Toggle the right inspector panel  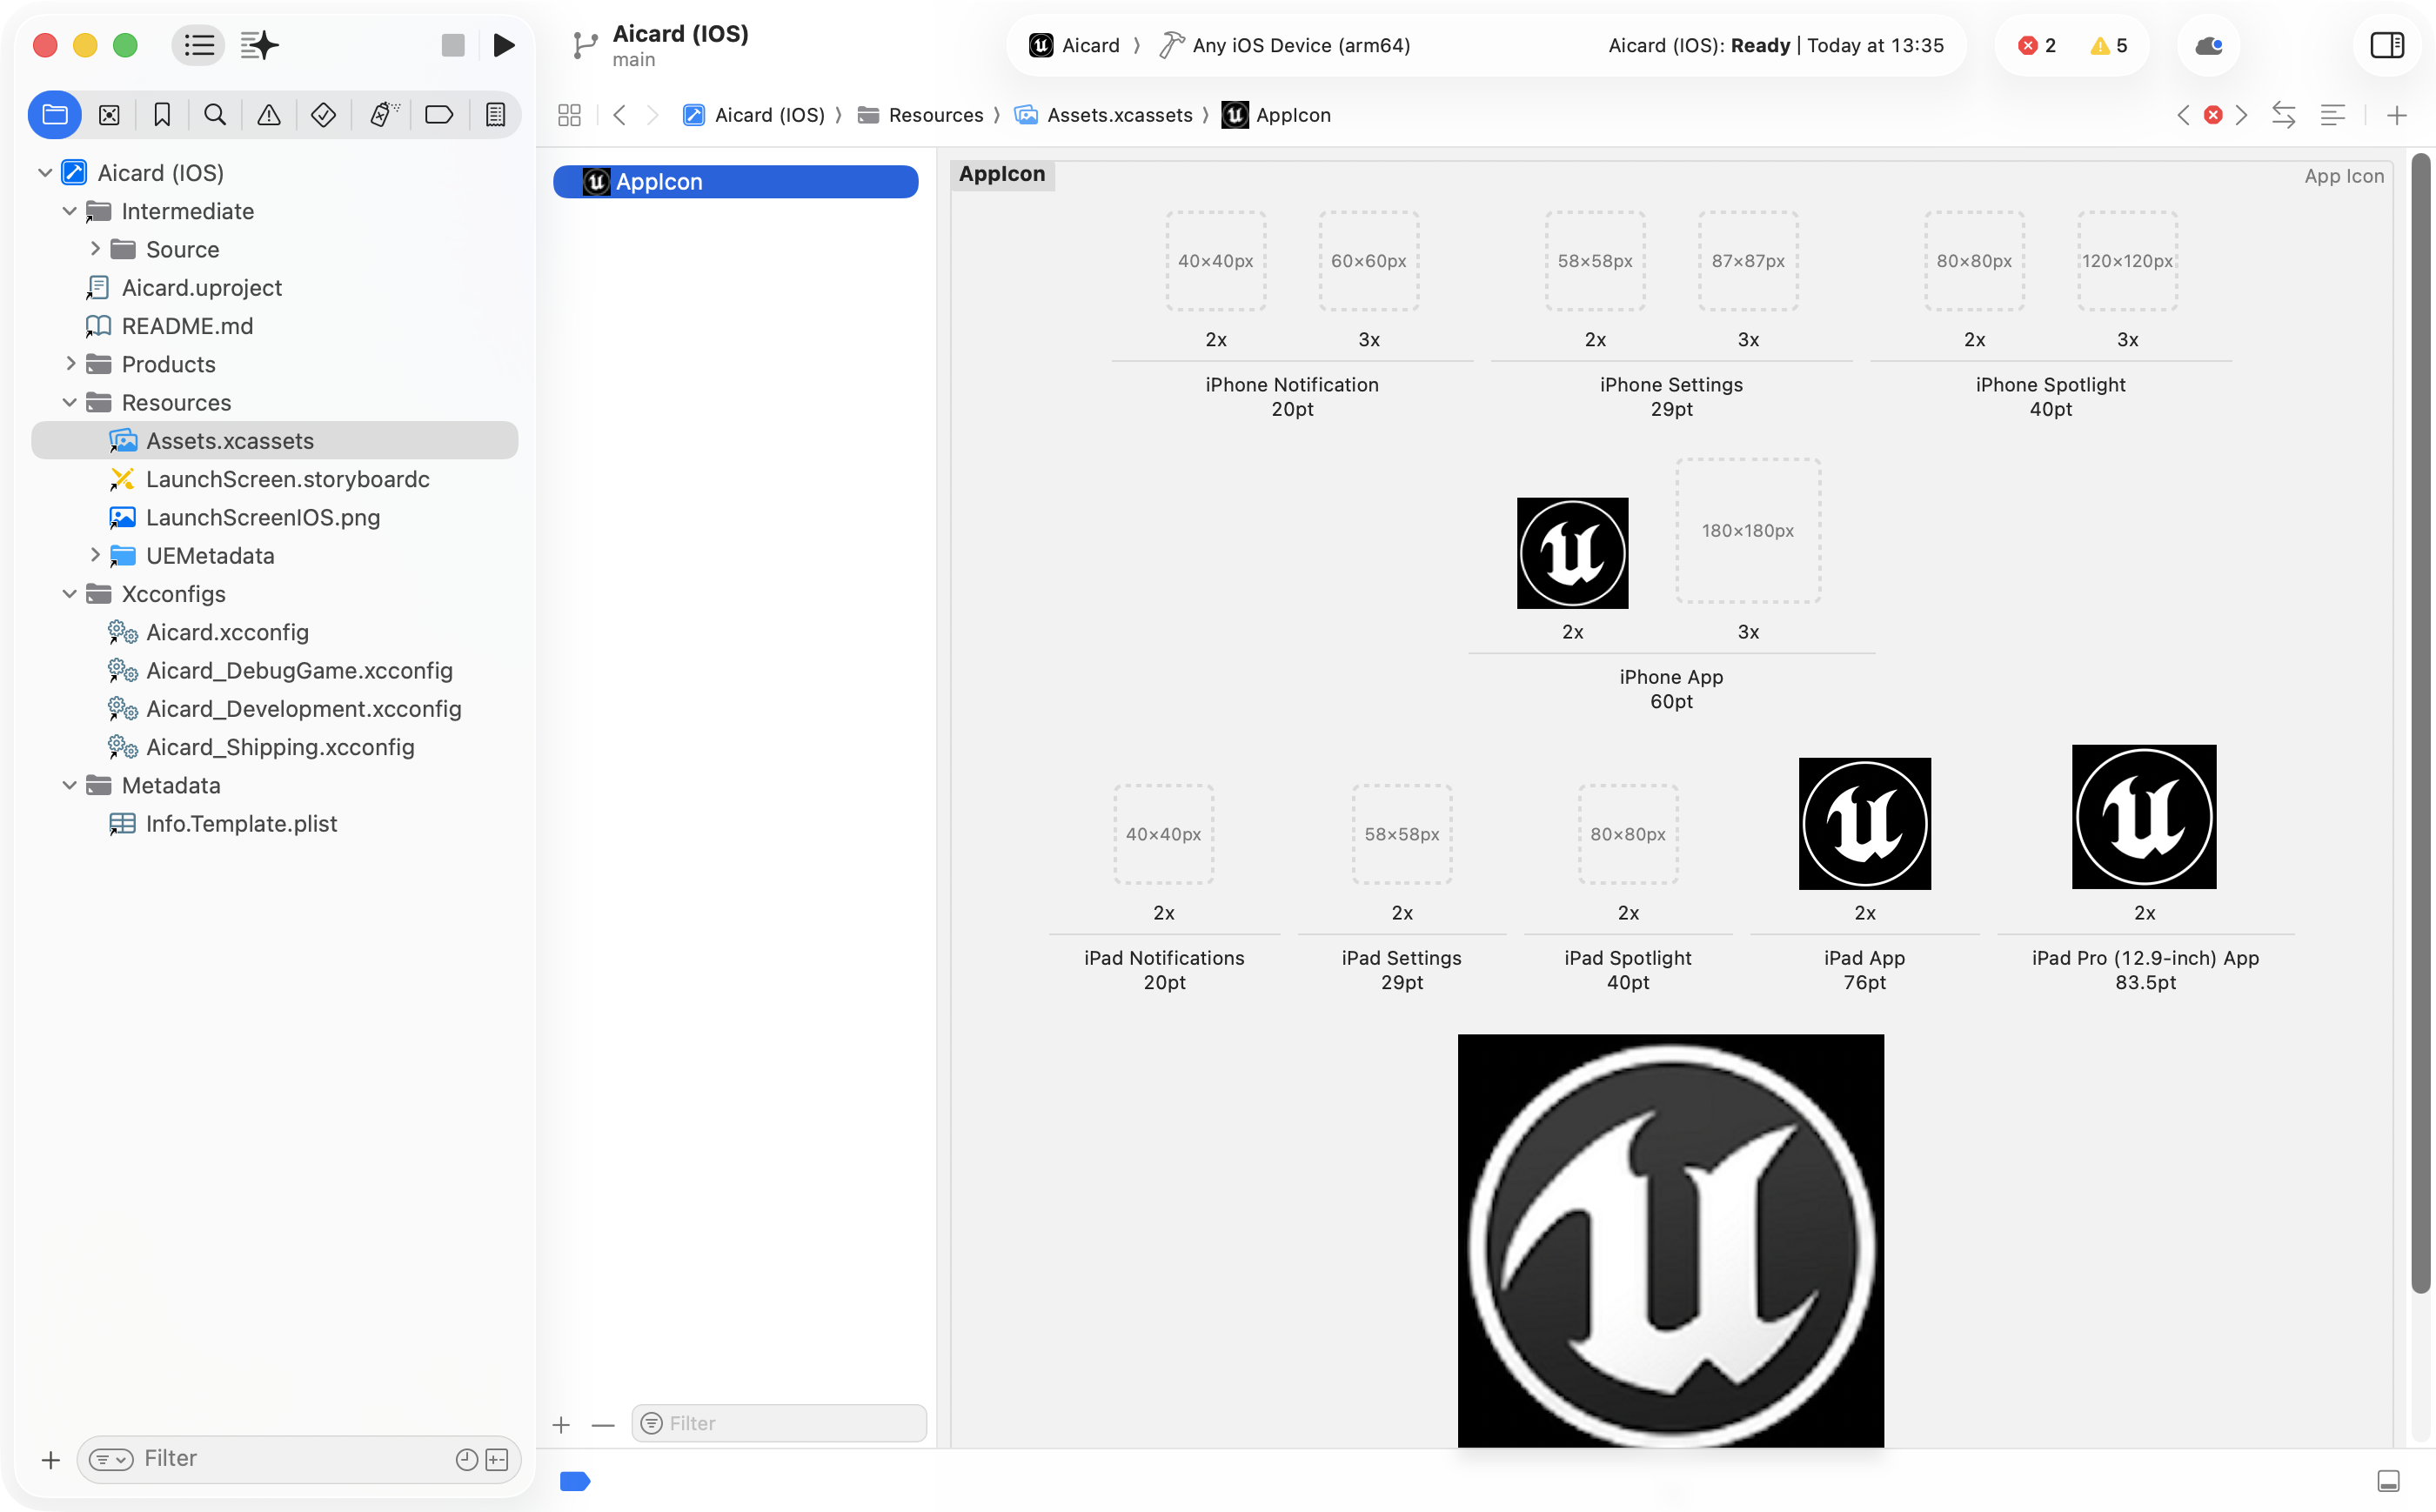click(2386, 45)
